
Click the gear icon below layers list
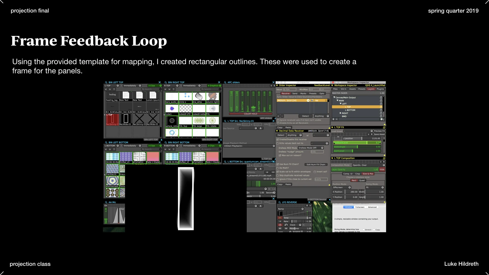[x=381, y=119]
